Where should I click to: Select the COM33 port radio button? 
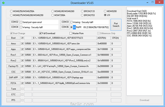[71, 22]
